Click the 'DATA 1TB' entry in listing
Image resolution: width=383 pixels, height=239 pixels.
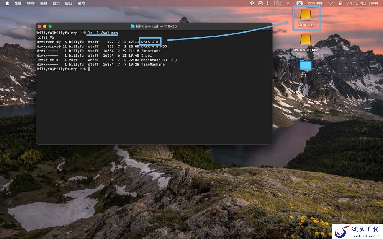[150, 42]
